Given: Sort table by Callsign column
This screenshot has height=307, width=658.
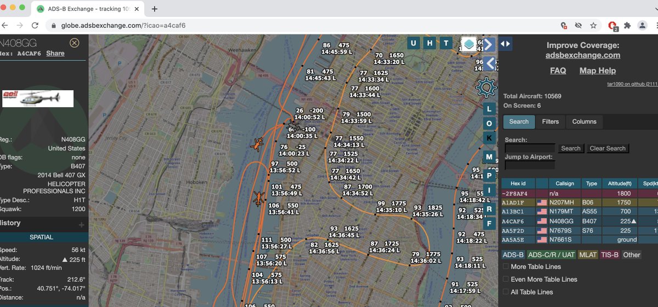Looking at the screenshot, I should click(x=565, y=183).
